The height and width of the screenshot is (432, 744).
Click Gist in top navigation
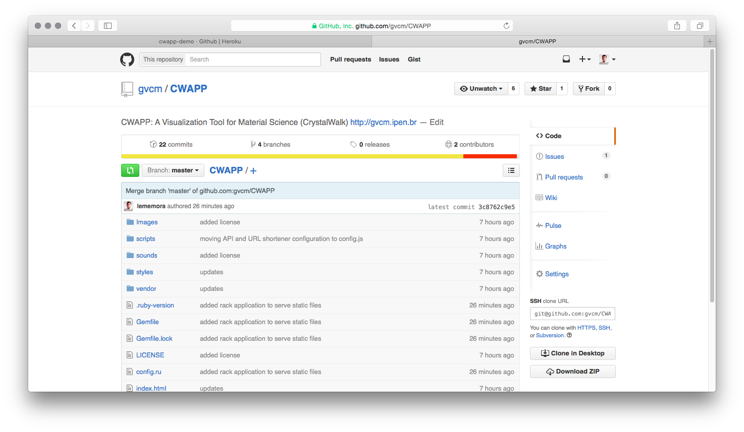pos(414,59)
